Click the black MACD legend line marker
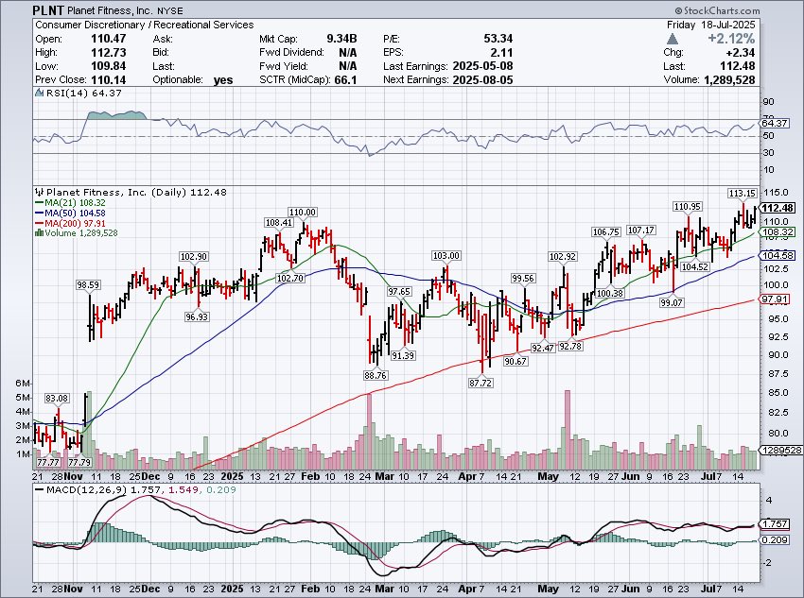Screen dimensions: 804x598 (x=40, y=490)
